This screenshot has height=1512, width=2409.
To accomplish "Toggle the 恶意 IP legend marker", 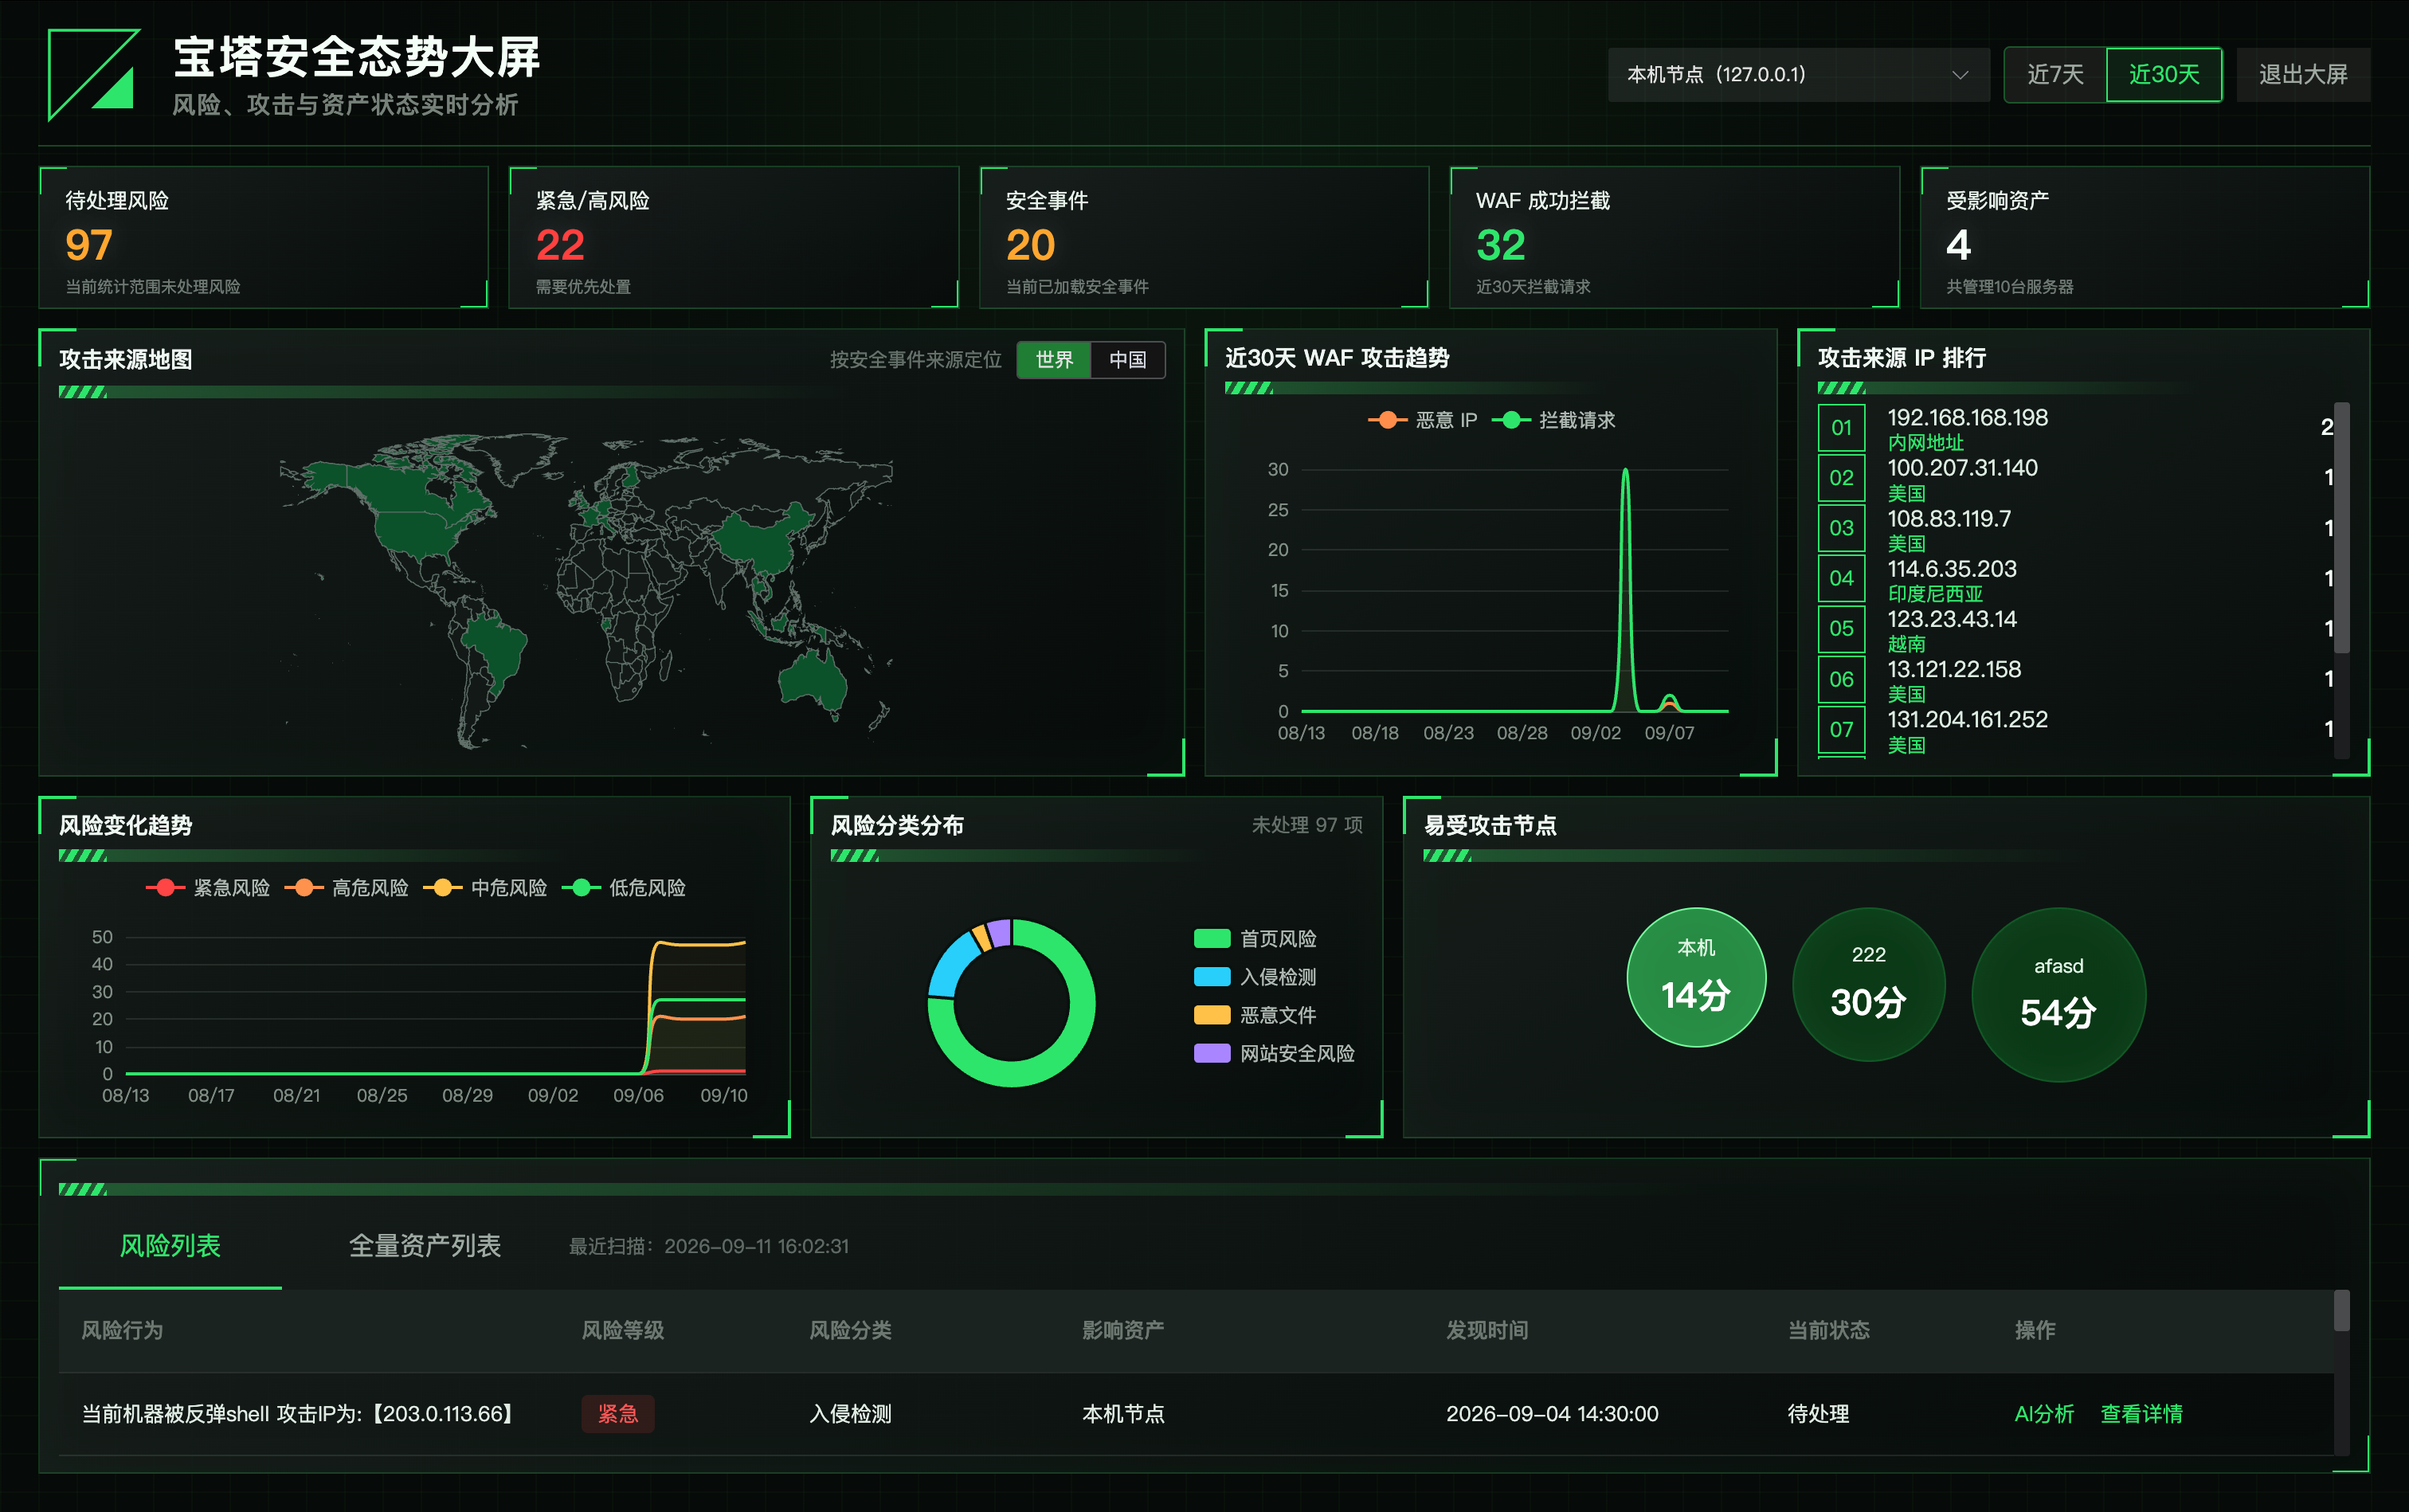I will pyautogui.click(x=1387, y=420).
